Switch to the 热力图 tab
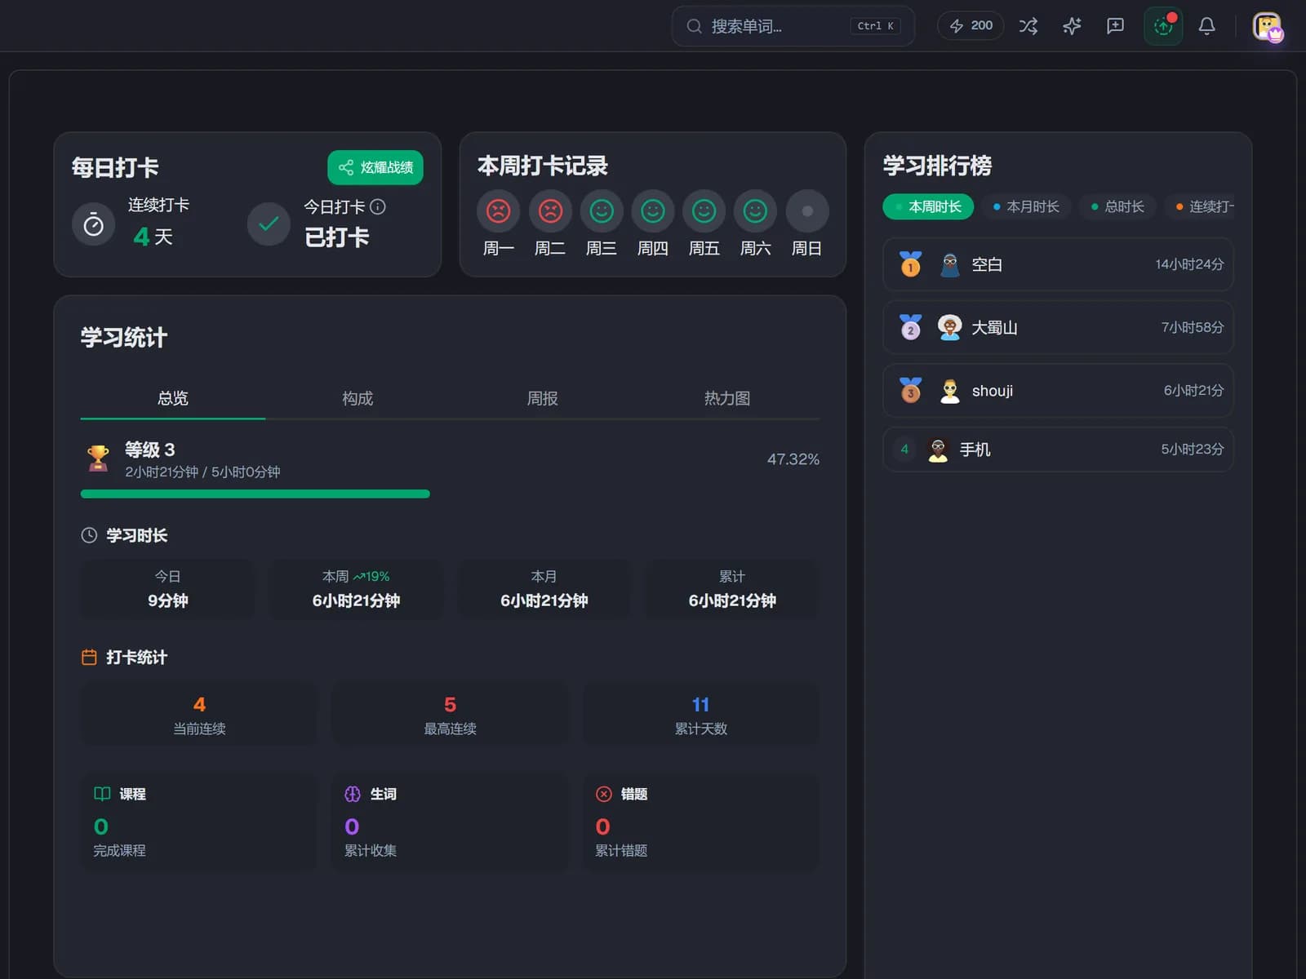 tap(727, 398)
